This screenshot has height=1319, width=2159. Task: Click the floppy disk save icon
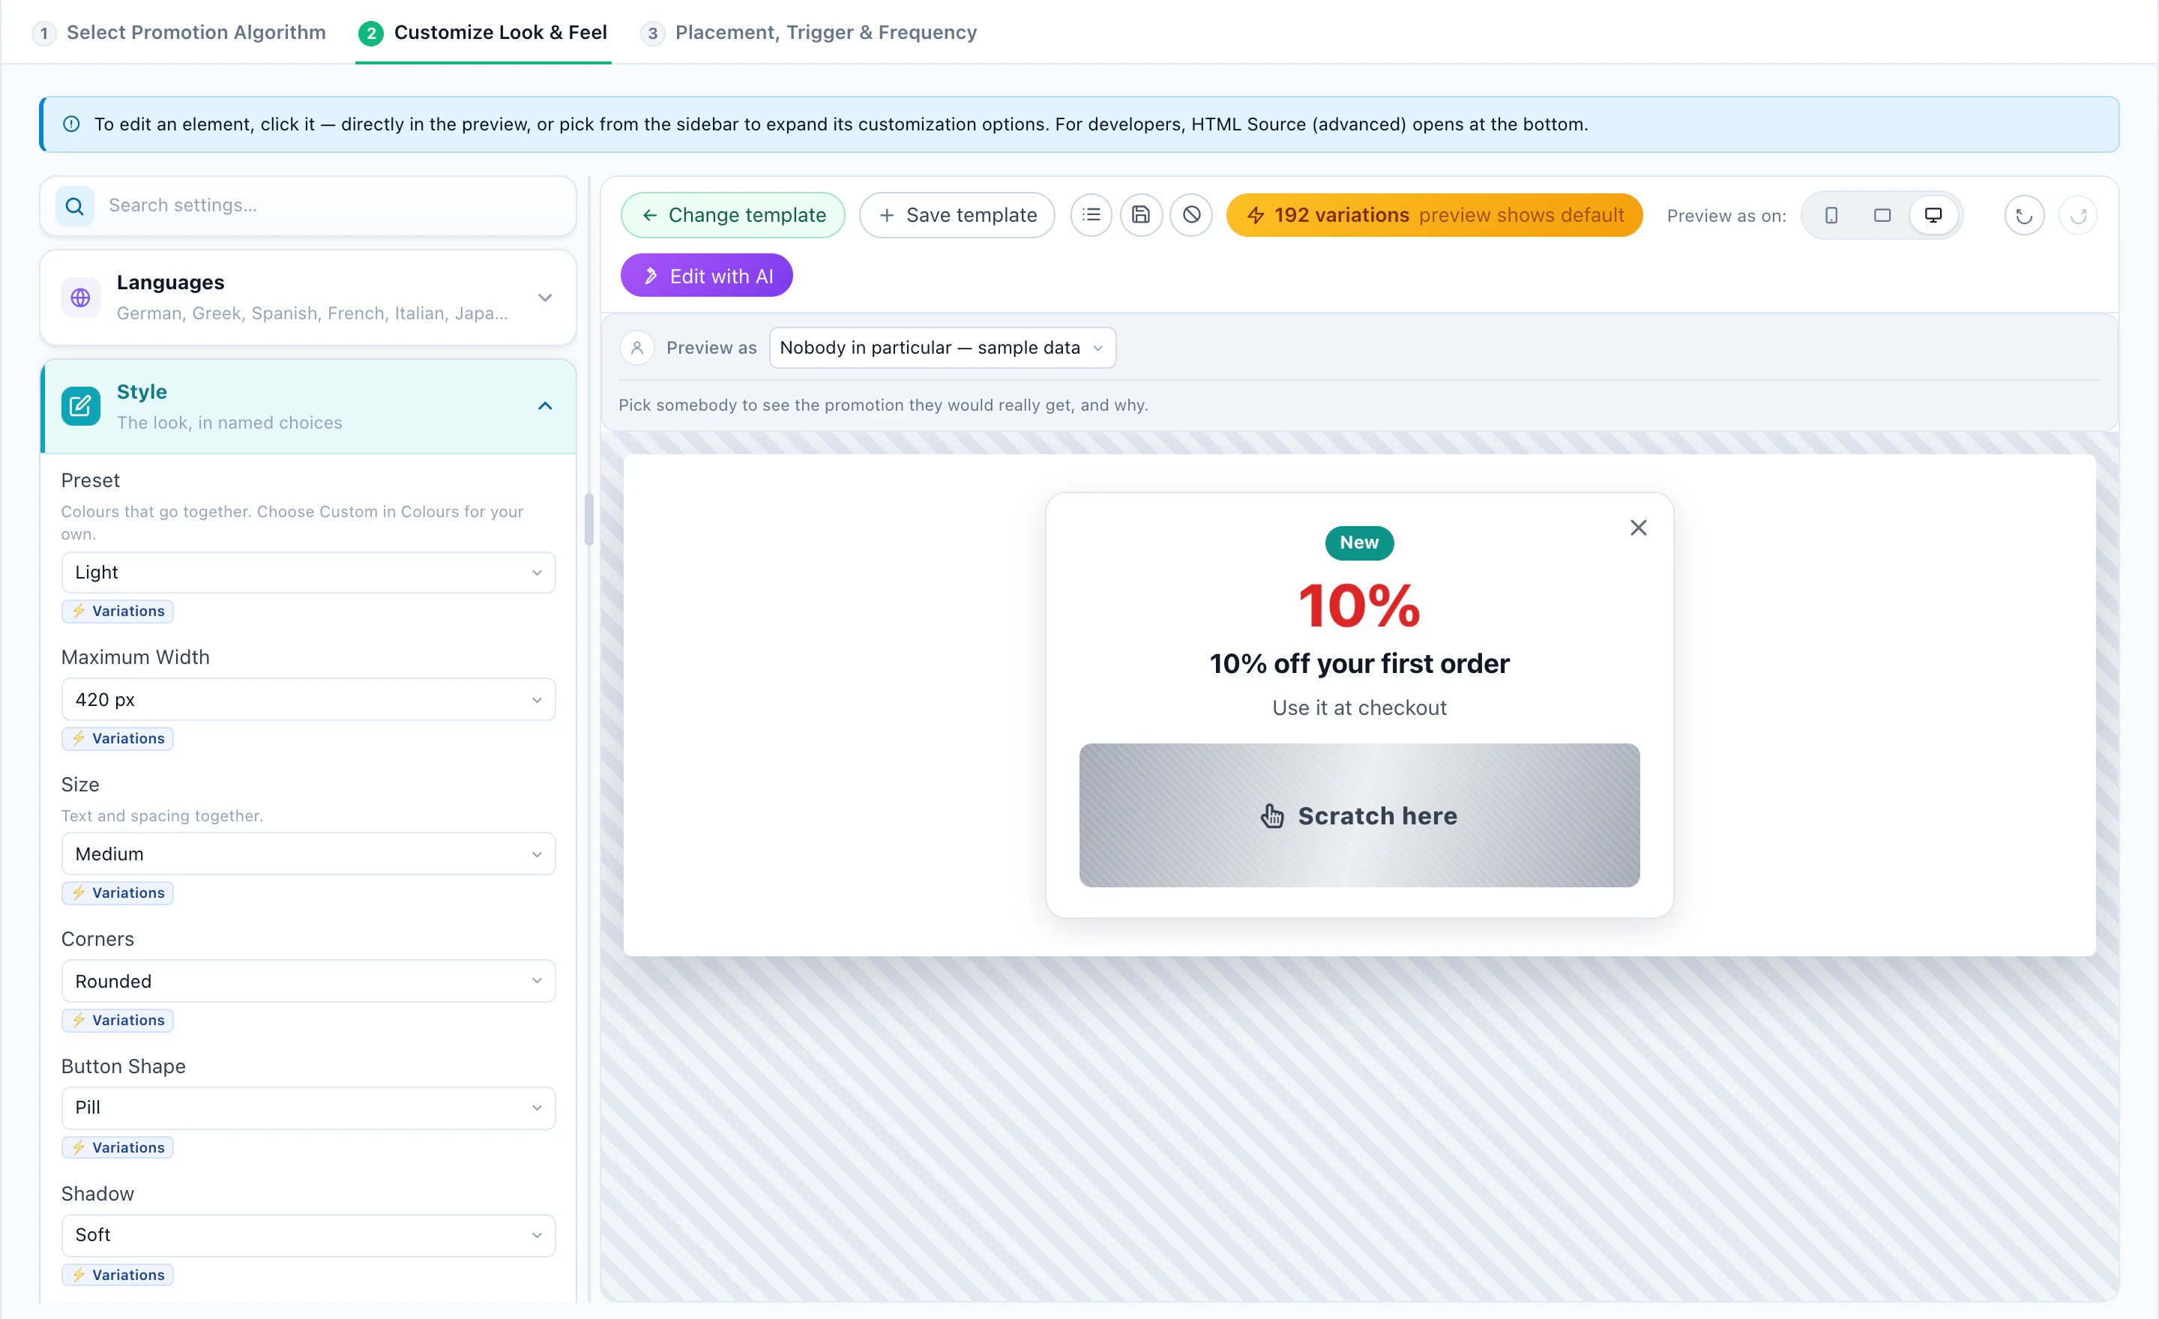click(x=1141, y=214)
